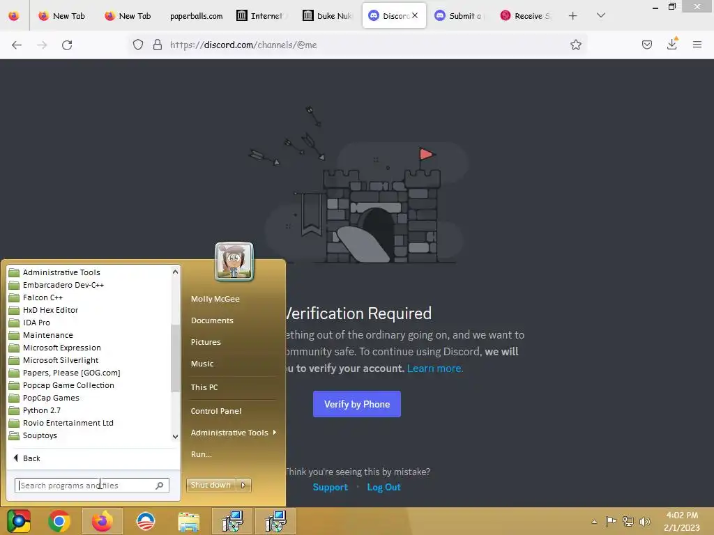The image size is (714, 535).
Task: Switch to the paperballs.com tab
Action: coord(196,16)
